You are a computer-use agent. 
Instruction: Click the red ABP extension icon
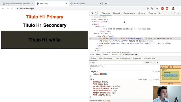point(167,8)
